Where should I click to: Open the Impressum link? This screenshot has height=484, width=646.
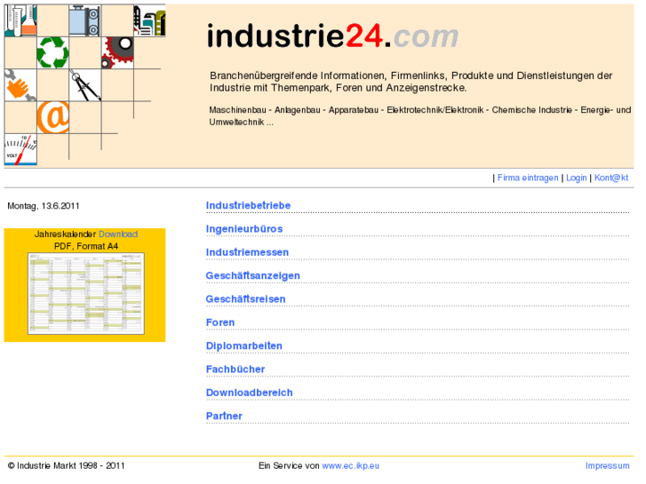tap(607, 466)
